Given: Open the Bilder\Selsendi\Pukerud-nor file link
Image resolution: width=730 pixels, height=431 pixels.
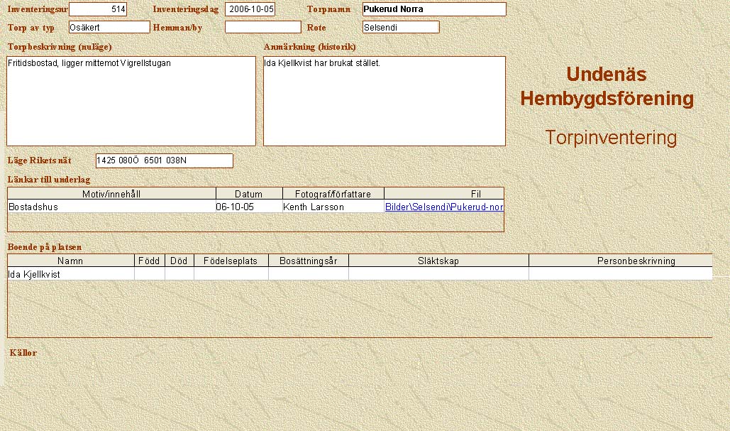Looking at the screenshot, I should [x=444, y=207].
